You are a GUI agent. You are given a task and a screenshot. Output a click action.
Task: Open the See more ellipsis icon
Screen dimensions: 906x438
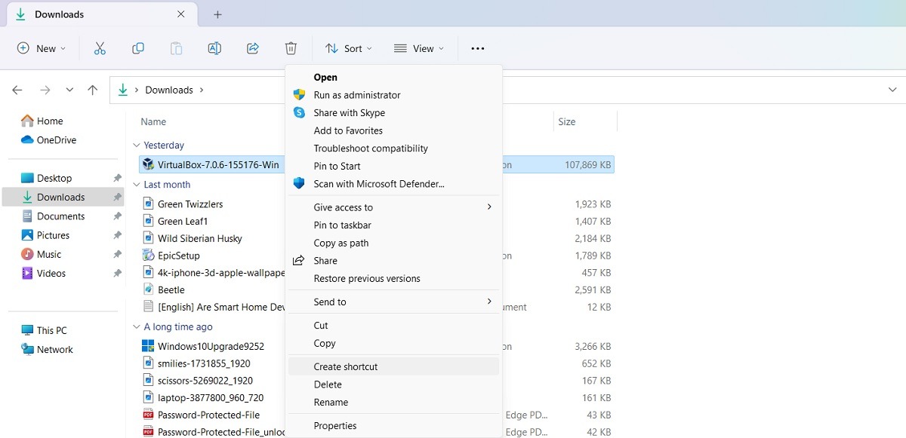click(x=477, y=47)
